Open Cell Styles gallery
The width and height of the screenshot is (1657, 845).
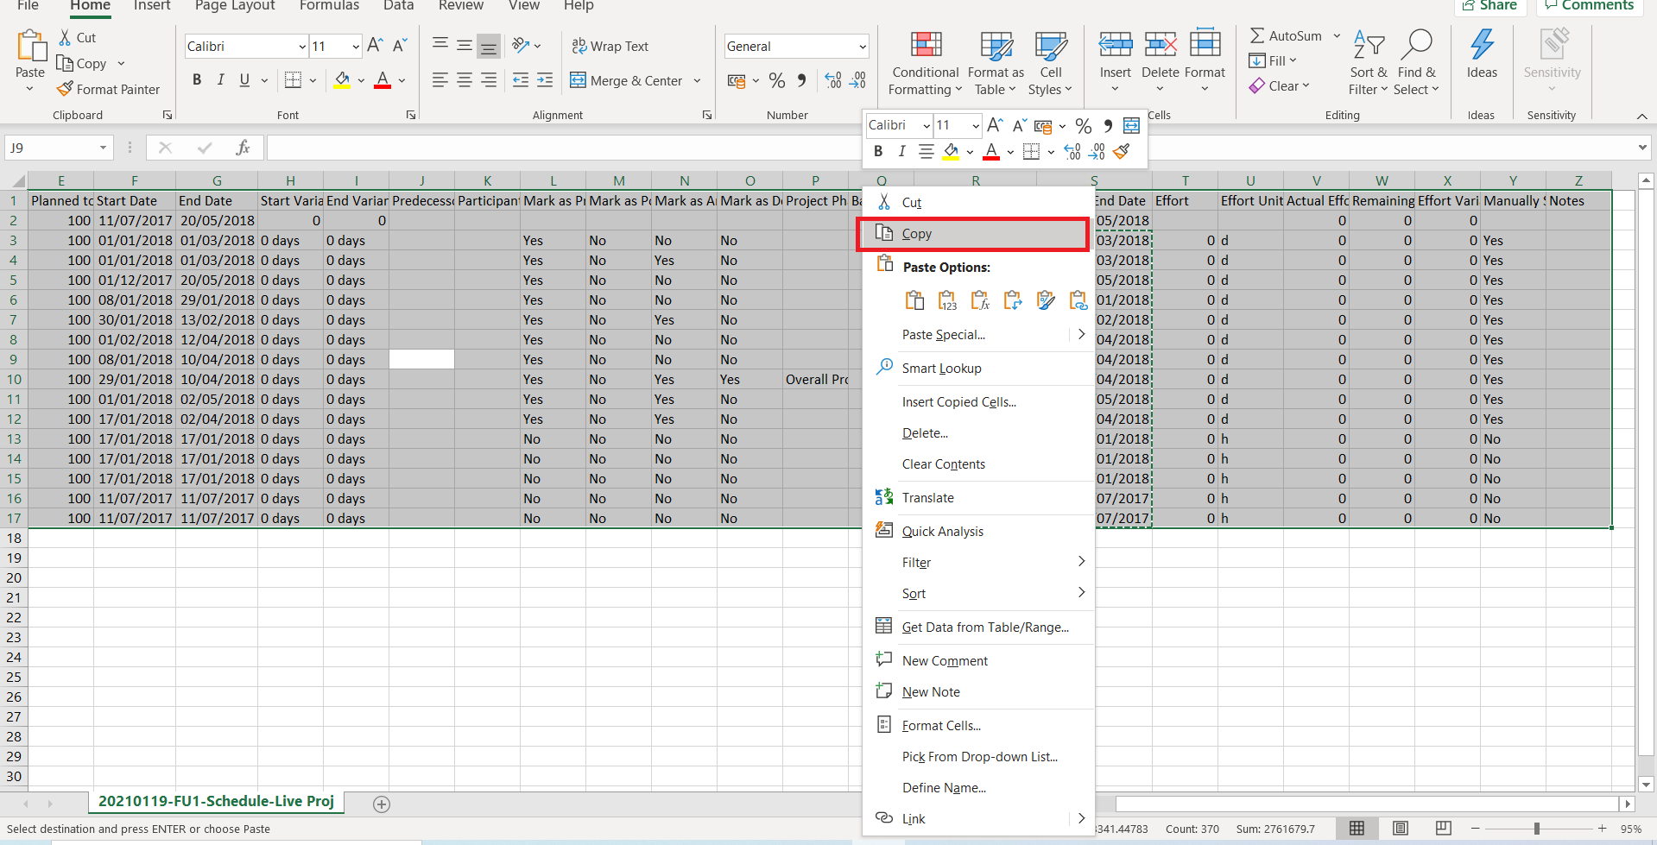(x=1050, y=63)
